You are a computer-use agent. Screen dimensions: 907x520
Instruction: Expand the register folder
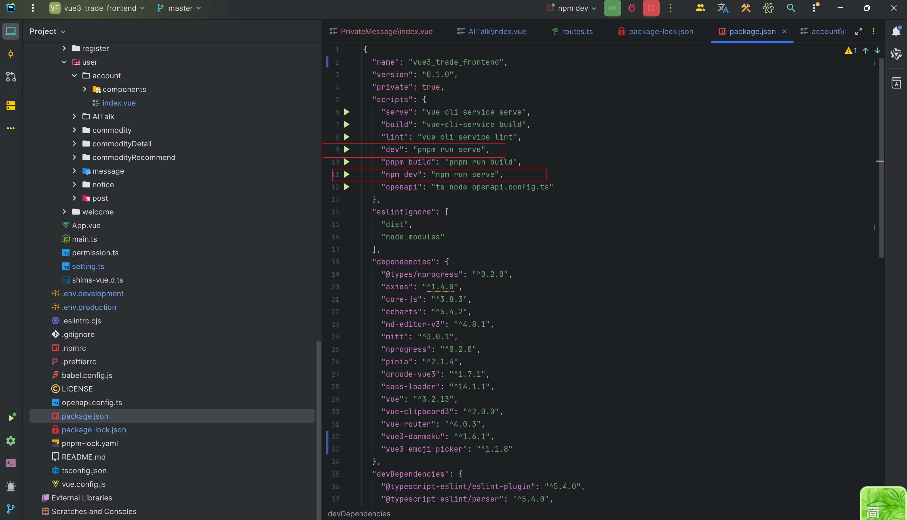point(64,48)
